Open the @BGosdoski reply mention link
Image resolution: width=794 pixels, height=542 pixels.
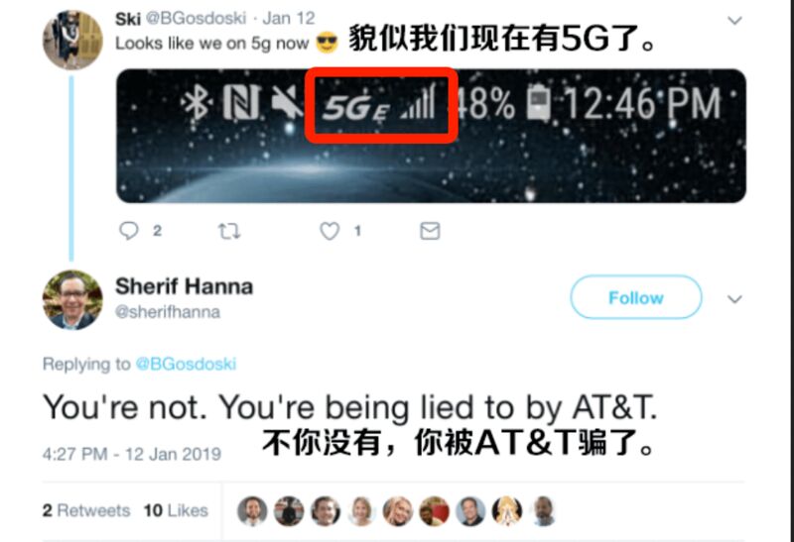[186, 364]
